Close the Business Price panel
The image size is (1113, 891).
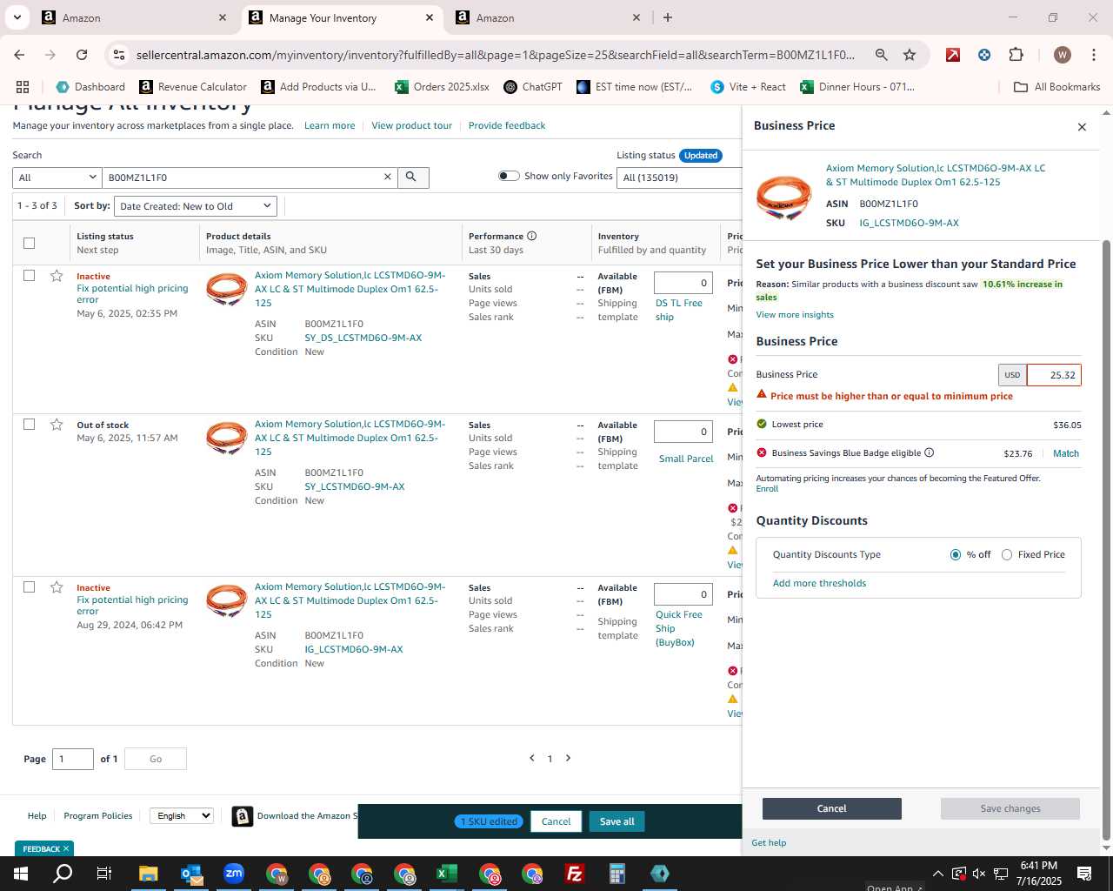[1082, 127]
